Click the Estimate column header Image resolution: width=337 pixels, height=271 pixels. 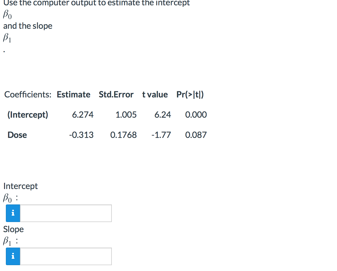point(73,95)
